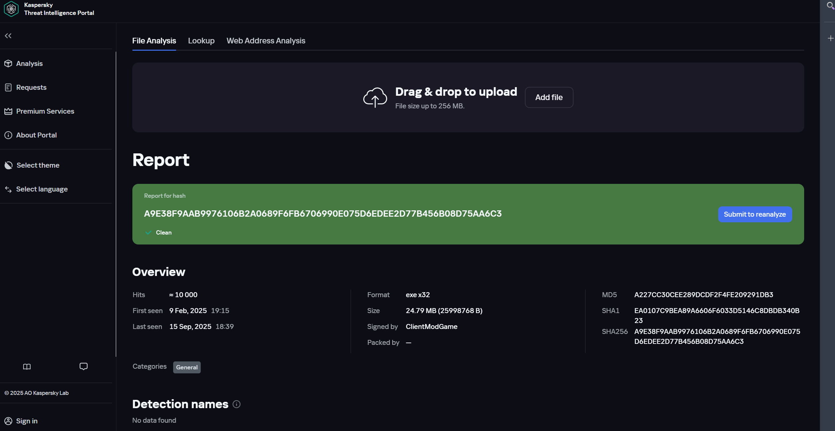Click the Sign in user icon
This screenshot has width=835, height=431.
(x=8, y=421)
